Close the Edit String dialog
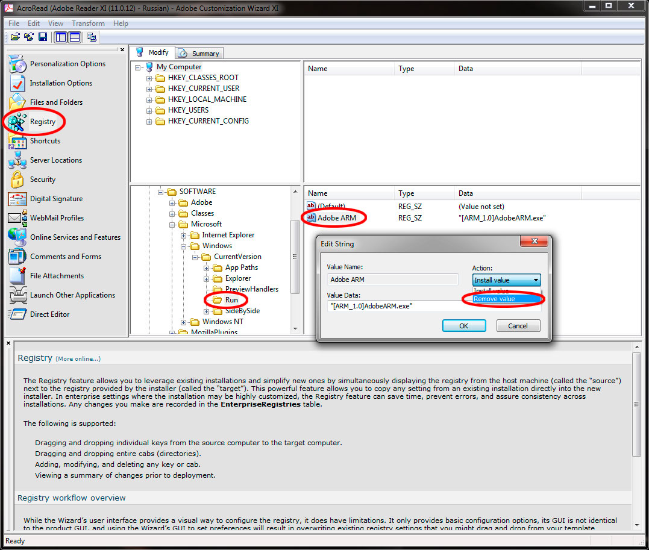The height and width of the screenshot is (550, 649). 535,241
